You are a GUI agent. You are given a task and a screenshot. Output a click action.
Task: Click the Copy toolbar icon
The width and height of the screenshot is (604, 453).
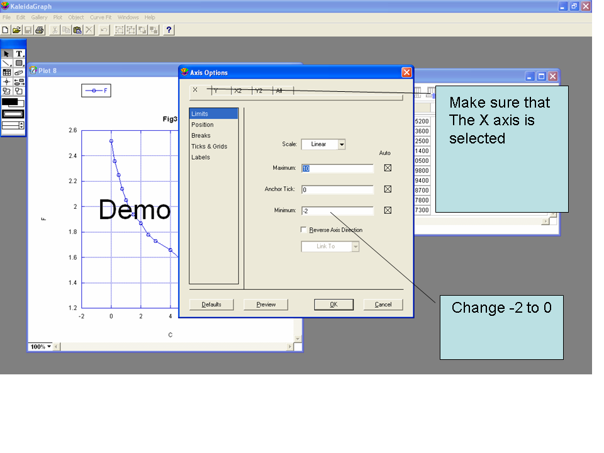pyautogui.click(x=66, y=30)
